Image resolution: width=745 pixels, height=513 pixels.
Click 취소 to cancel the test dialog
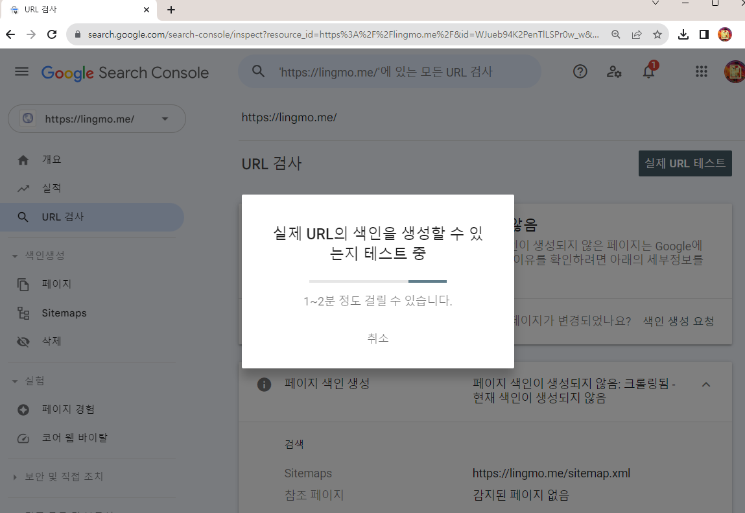[378, 338]
